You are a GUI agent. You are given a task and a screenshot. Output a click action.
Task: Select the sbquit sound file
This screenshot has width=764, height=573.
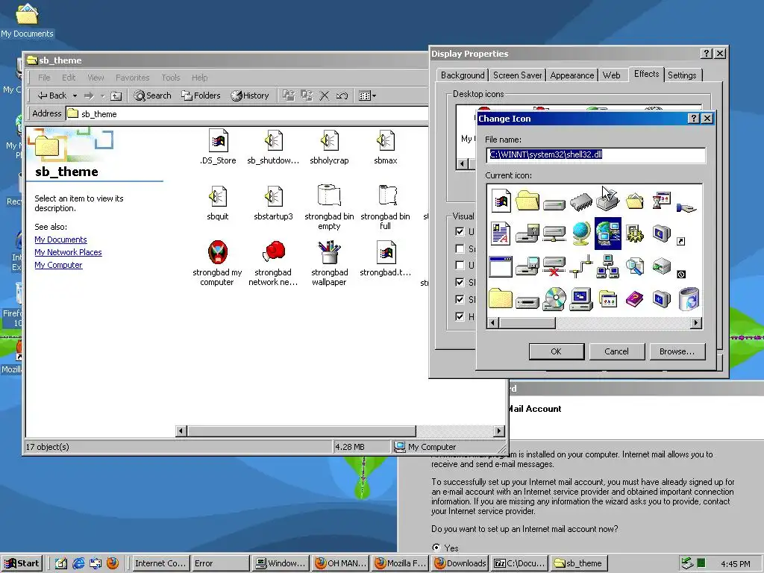point(217,203)
